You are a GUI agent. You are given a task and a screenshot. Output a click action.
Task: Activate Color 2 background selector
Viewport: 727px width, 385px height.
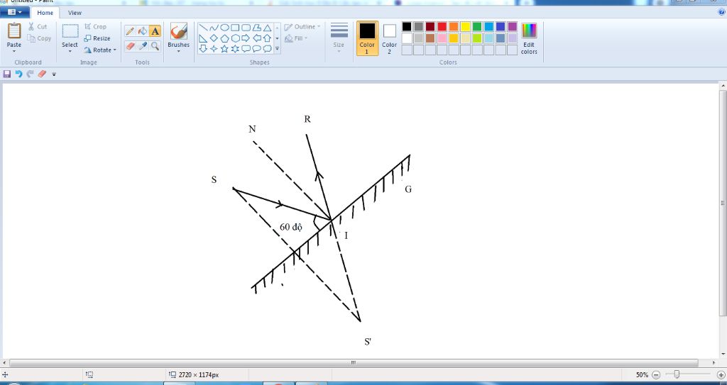pyautogui.click(x=390, y=38)
